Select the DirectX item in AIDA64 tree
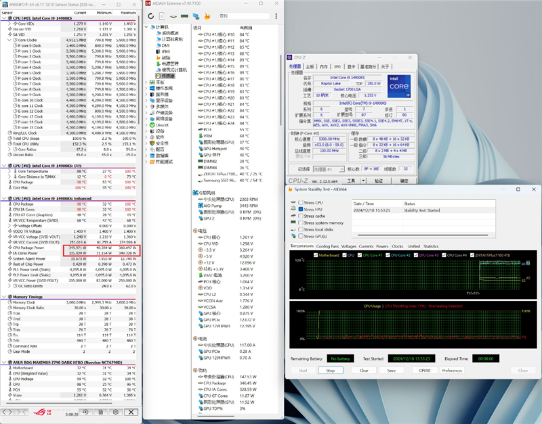Image resolution: width=542 pixels, height=424 pixels. 159,125
